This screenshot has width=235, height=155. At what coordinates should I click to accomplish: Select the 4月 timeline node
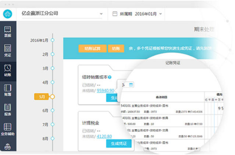click(53, 82)
